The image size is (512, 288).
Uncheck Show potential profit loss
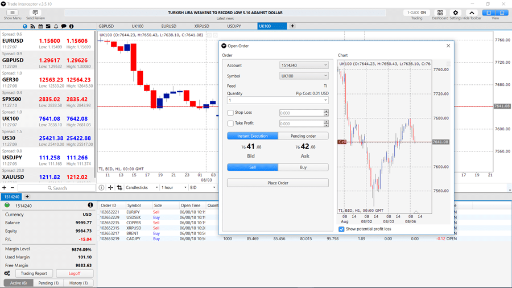(x=341, y=229)
